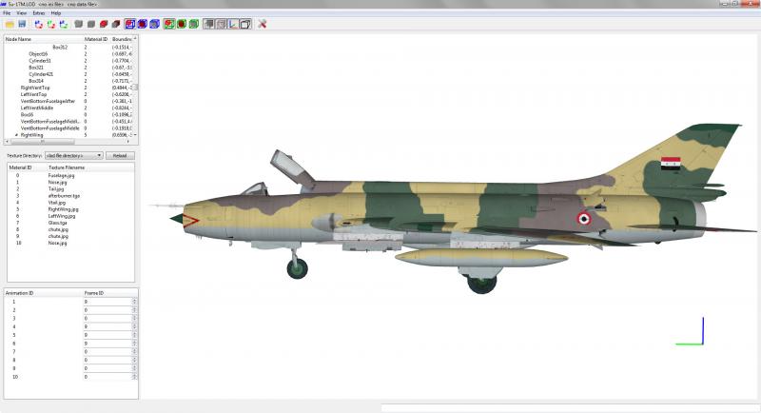Click the axis display toolbar icon
Image resolution: width=761 pixels, height=413 pixels.
(233, 24)
